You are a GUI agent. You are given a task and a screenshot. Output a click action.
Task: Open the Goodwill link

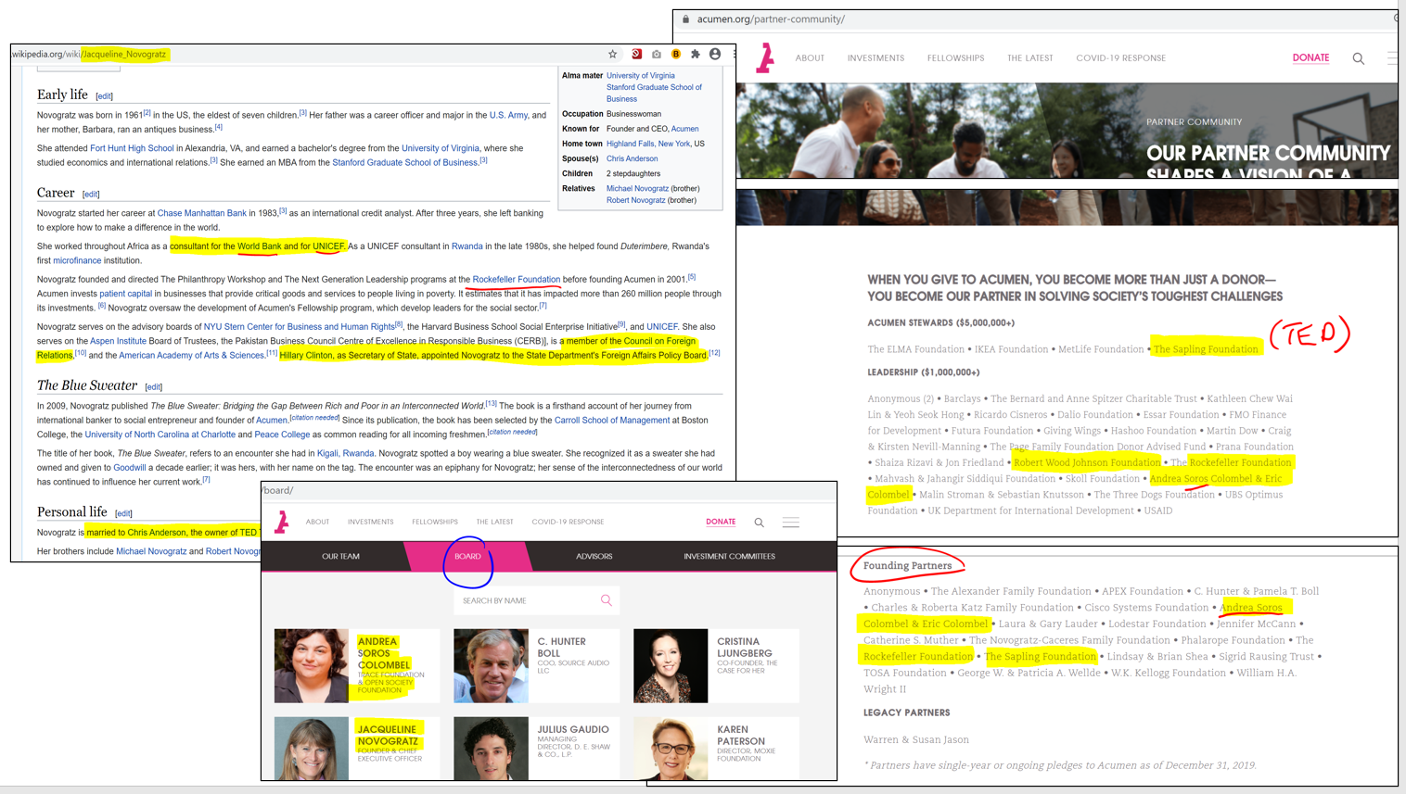point(130,468)
